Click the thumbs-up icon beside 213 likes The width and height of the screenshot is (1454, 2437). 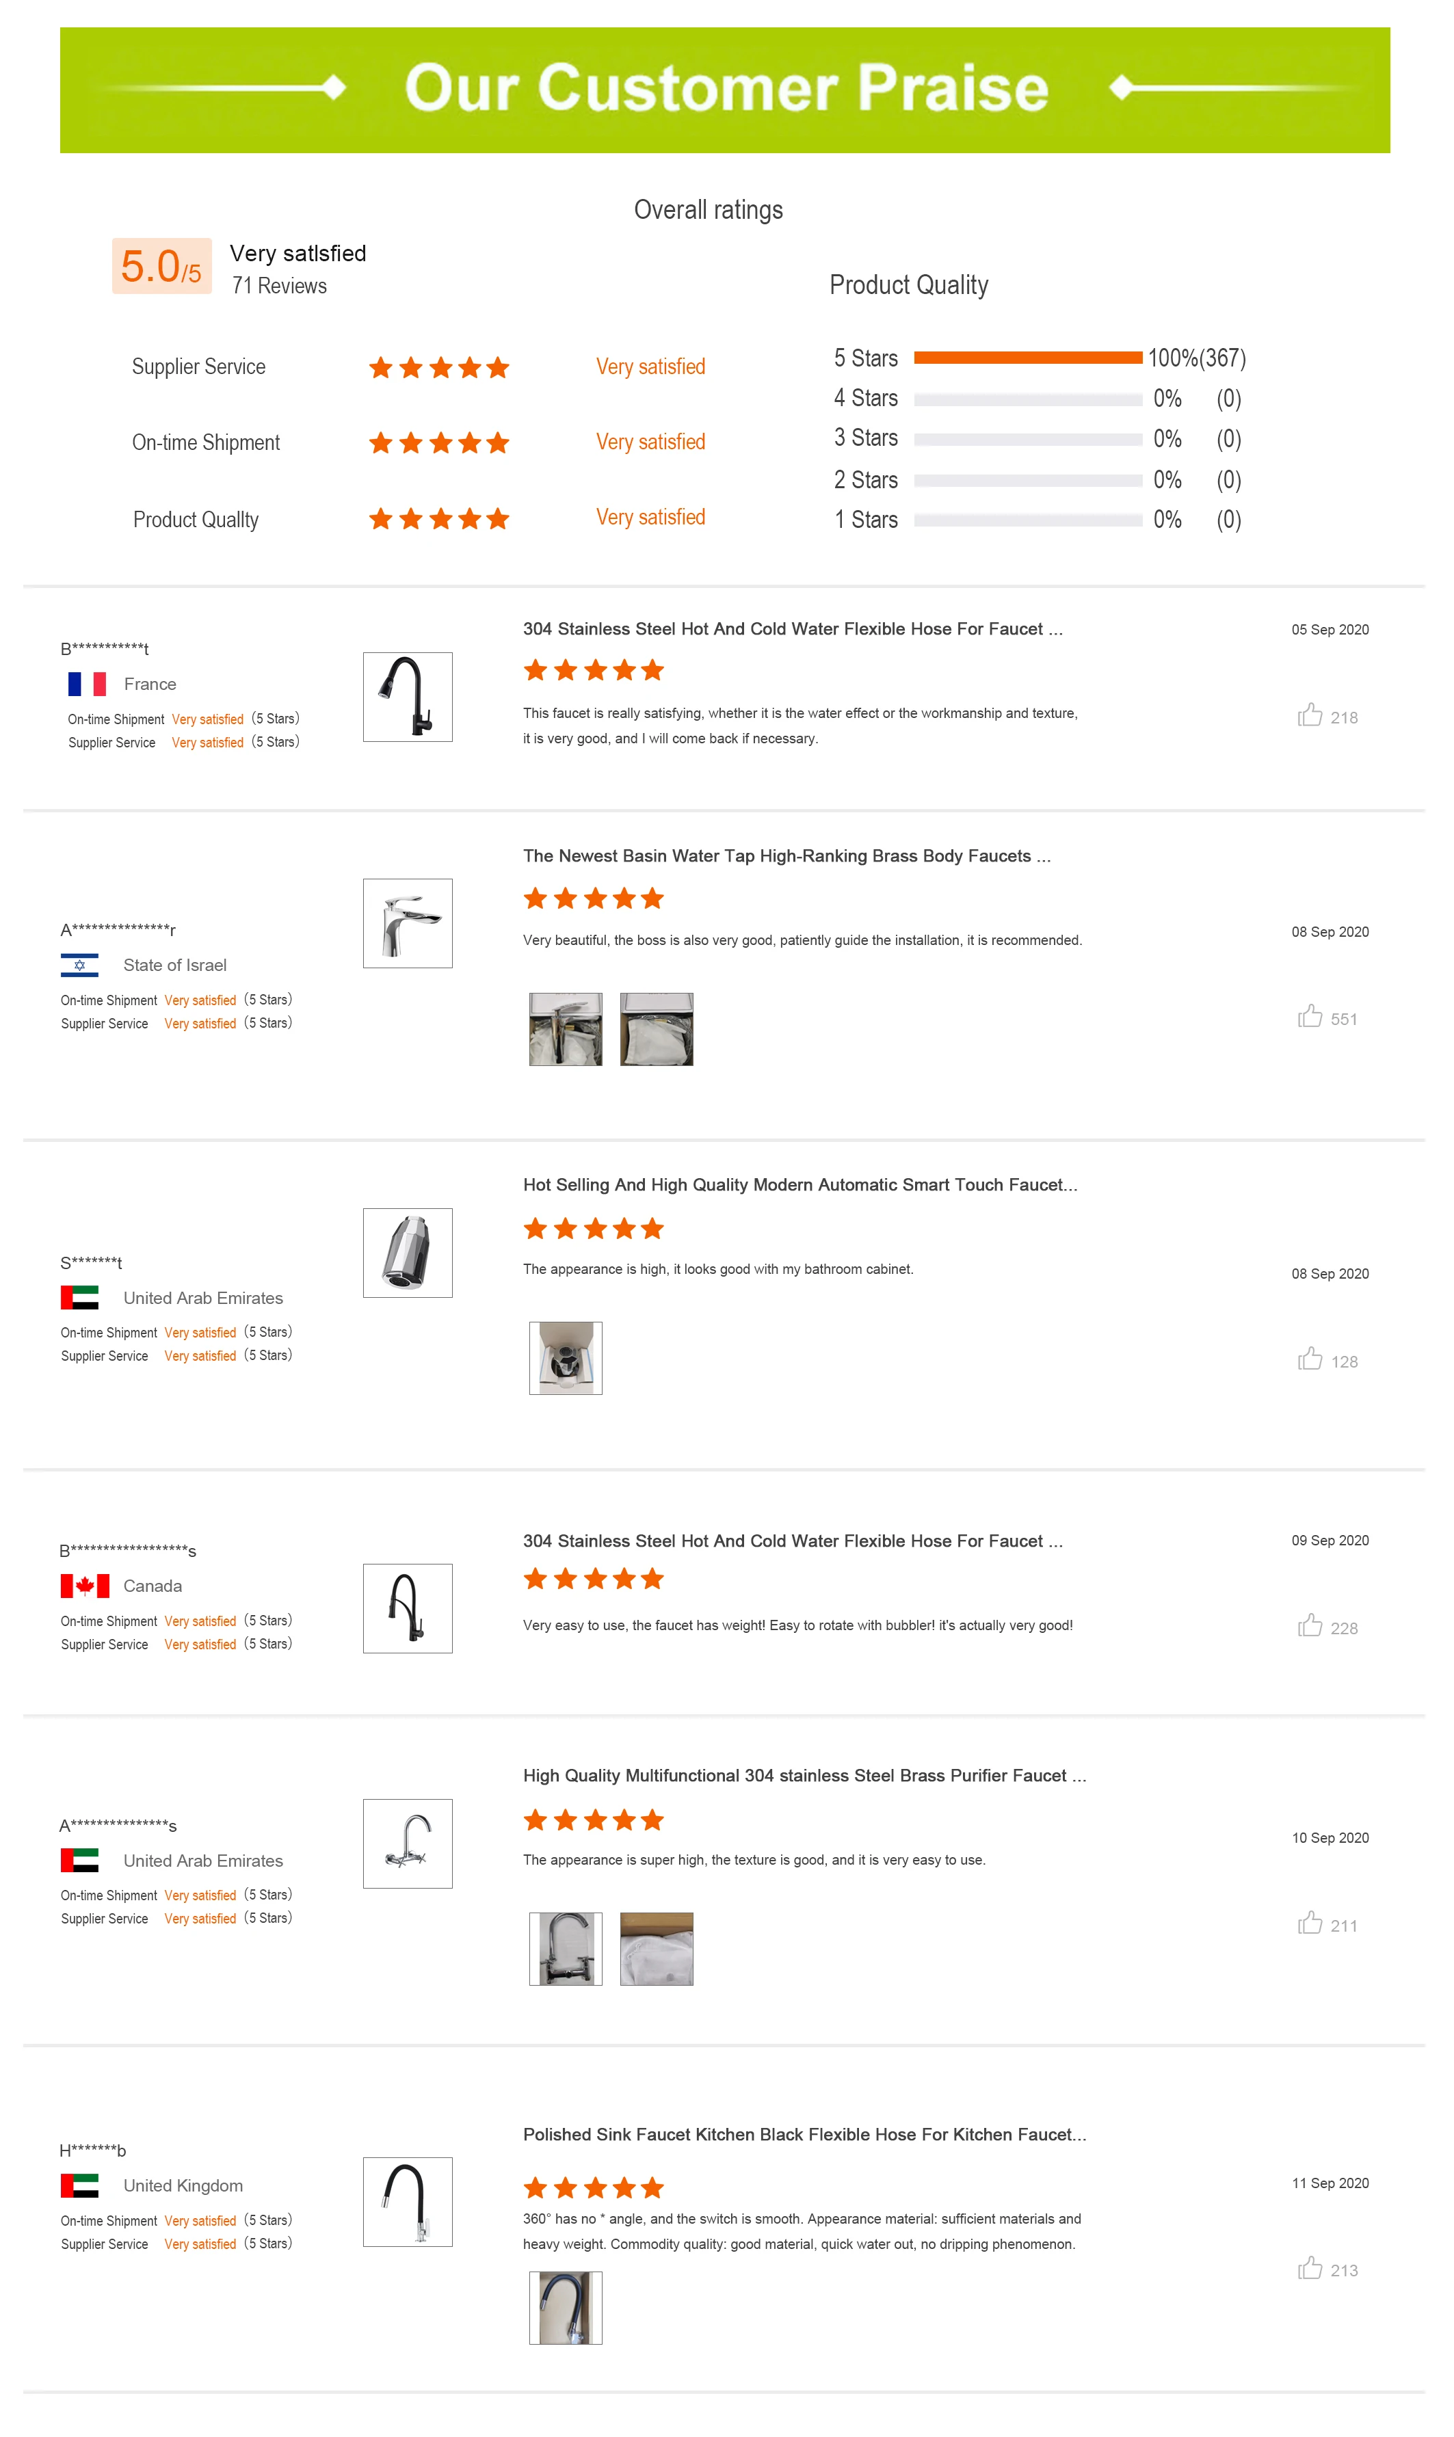[1309, 2269]
